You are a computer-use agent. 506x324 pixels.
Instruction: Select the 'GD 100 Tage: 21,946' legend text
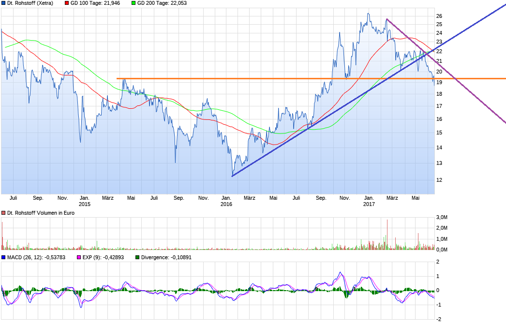pyautogui.click(x=95, y=3)
